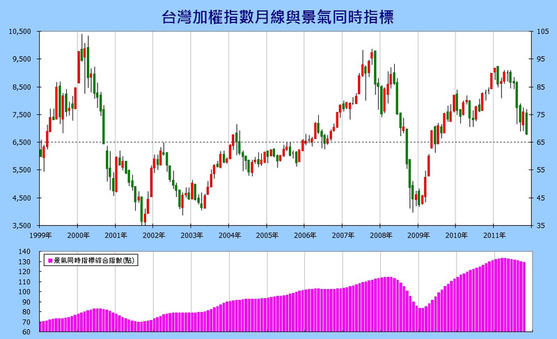Select the 60 label on lower chart

(x=26, y=332)
